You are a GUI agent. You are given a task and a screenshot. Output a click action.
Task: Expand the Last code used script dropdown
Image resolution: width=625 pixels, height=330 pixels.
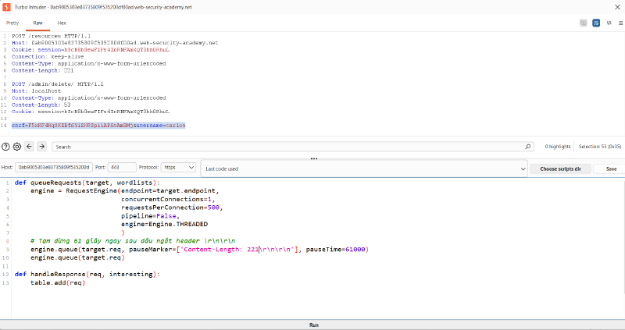coord(364,169)
